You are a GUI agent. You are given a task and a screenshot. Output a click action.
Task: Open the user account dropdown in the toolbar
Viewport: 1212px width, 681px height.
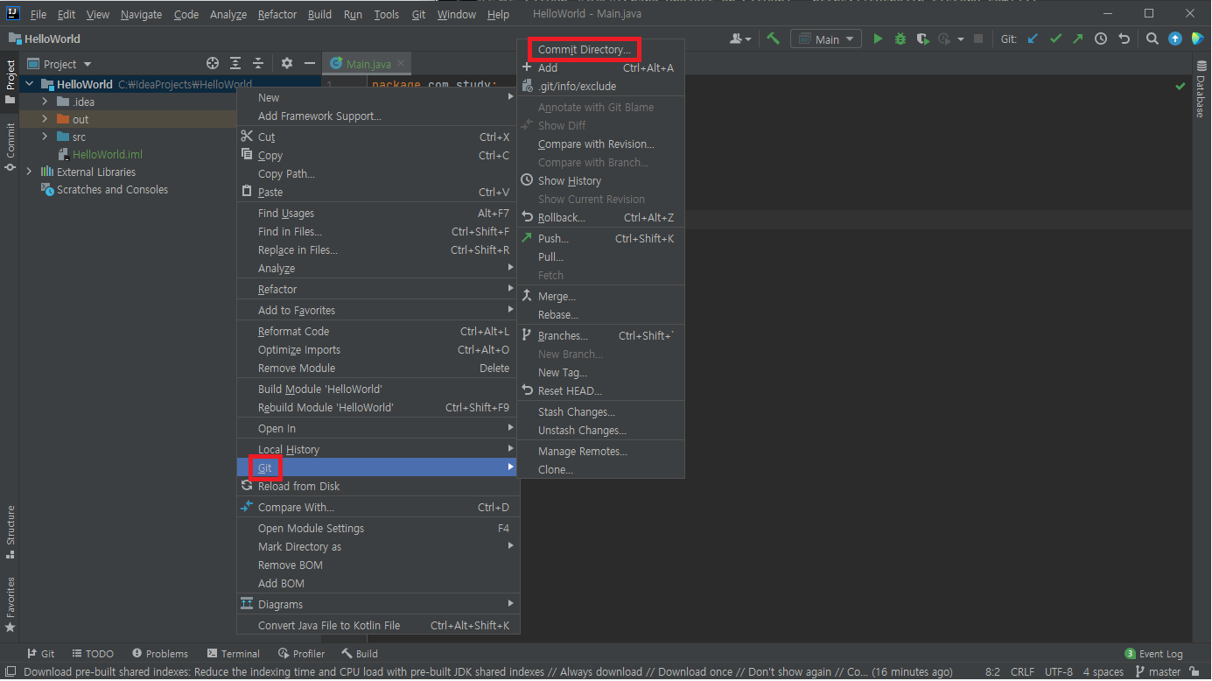pyautogui.click(x=740, y=39)
